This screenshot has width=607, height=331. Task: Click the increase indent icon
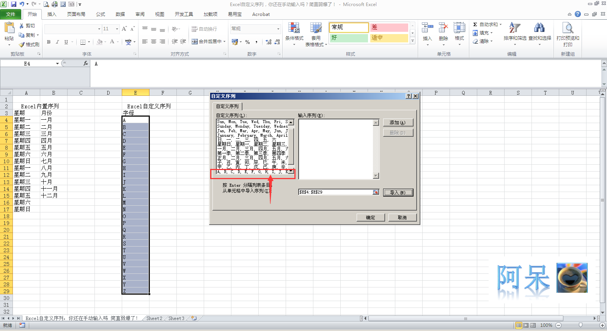point(183,42)
